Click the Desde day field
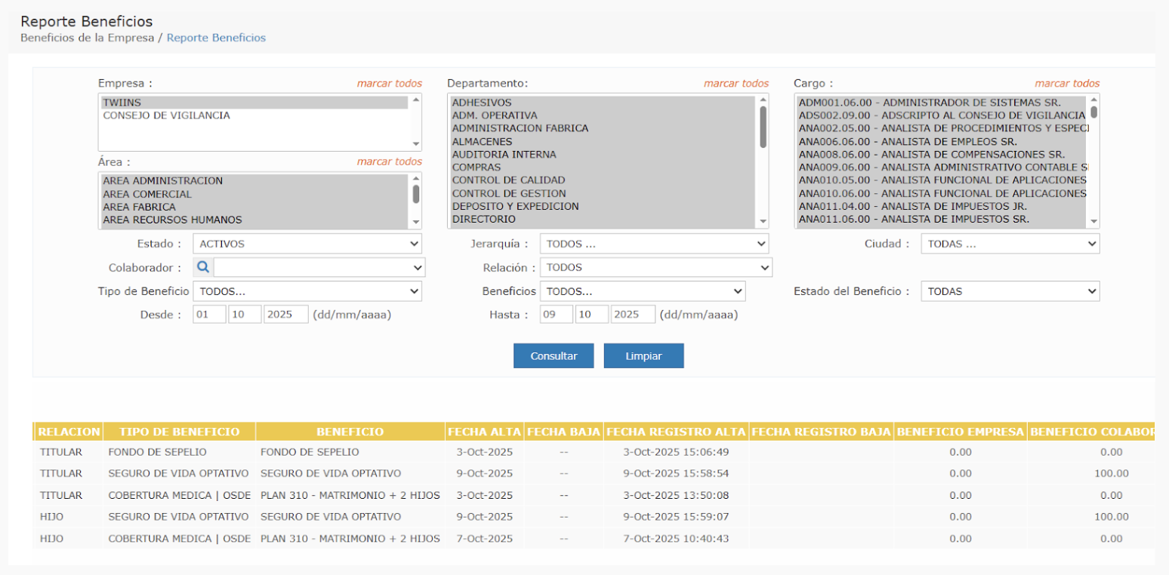This screenshot has height=575, width=1169. click(210, 315)
